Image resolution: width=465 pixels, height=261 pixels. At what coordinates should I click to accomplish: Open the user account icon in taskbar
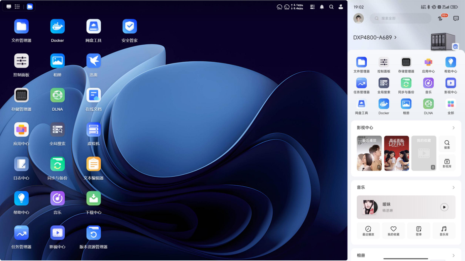[x=341, y=7]
